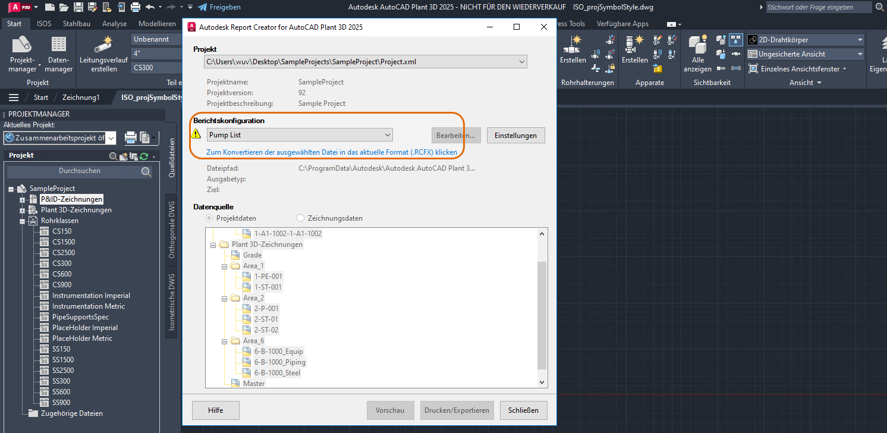Select CS300 in the Rohrklassen tree
Viewport: 887px width, 433px height.
tap(62, 263)
